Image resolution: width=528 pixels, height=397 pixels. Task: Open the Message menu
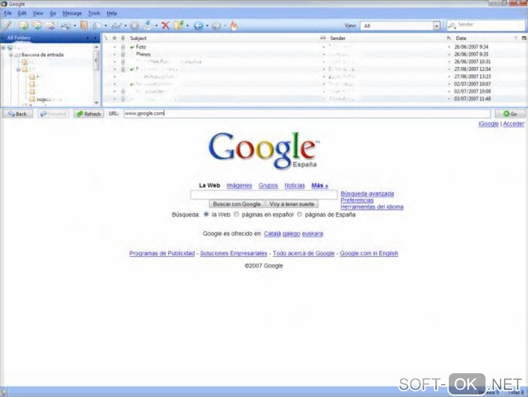pyautogui.click(x=72, y=13)
